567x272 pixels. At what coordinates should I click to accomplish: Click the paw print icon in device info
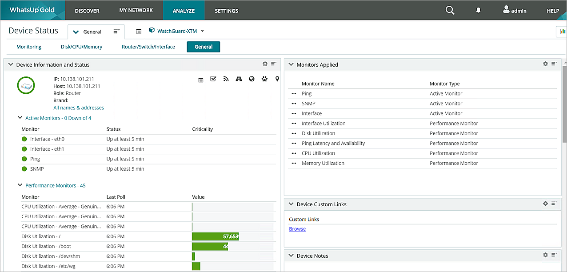click(264, 79)
